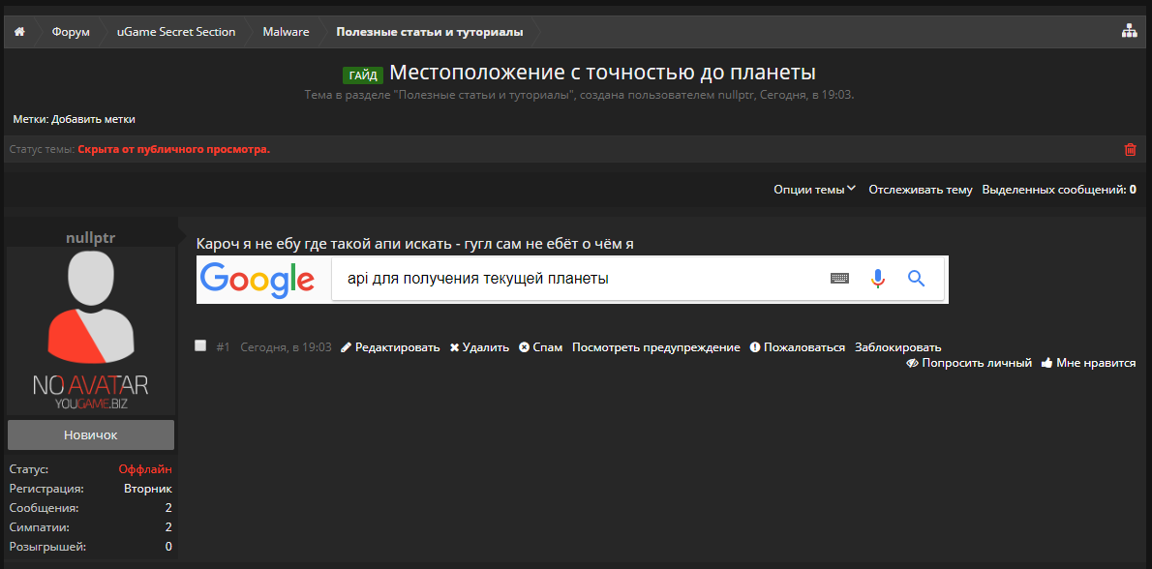Viewport: 1152px width, 569px height.
Task: Click 'Выделенных сообщений: 0' link
Action: 1059,190
